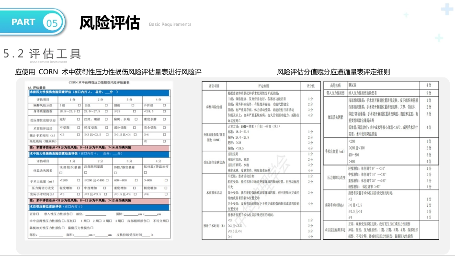The image size is (455, 256).
Task: Tick the 黏膜压力性损伤 box
Action: [x=91, y=228]
